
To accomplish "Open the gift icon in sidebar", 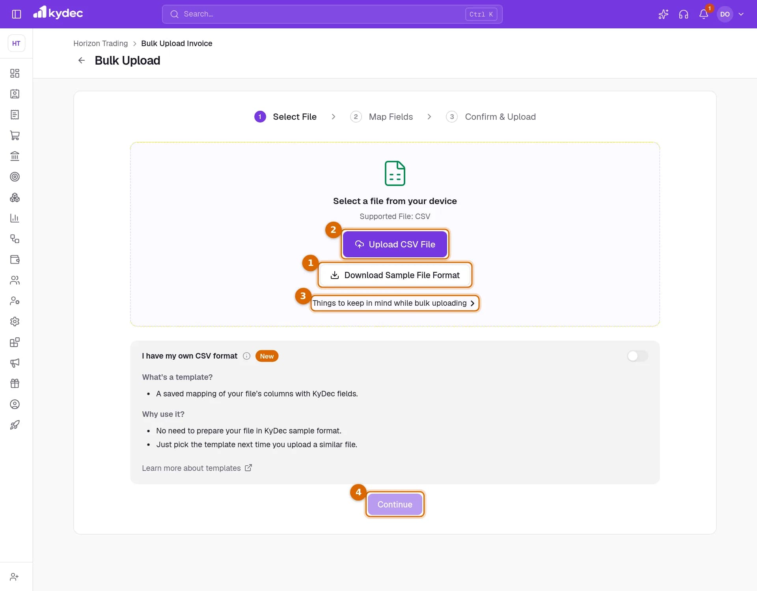I will 15,383.
